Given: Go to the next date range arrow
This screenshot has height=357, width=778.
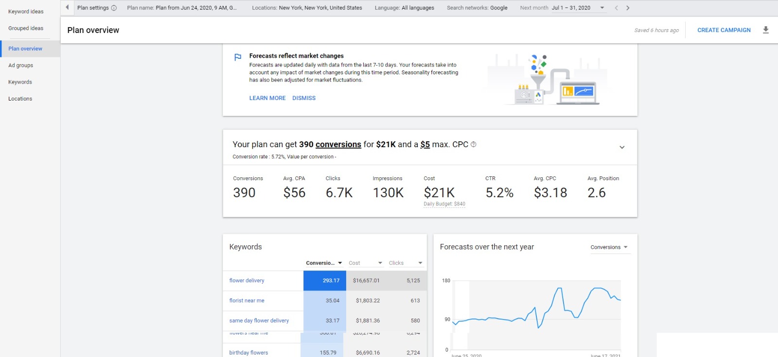Looking at the screenshot, I should [628, 8].
